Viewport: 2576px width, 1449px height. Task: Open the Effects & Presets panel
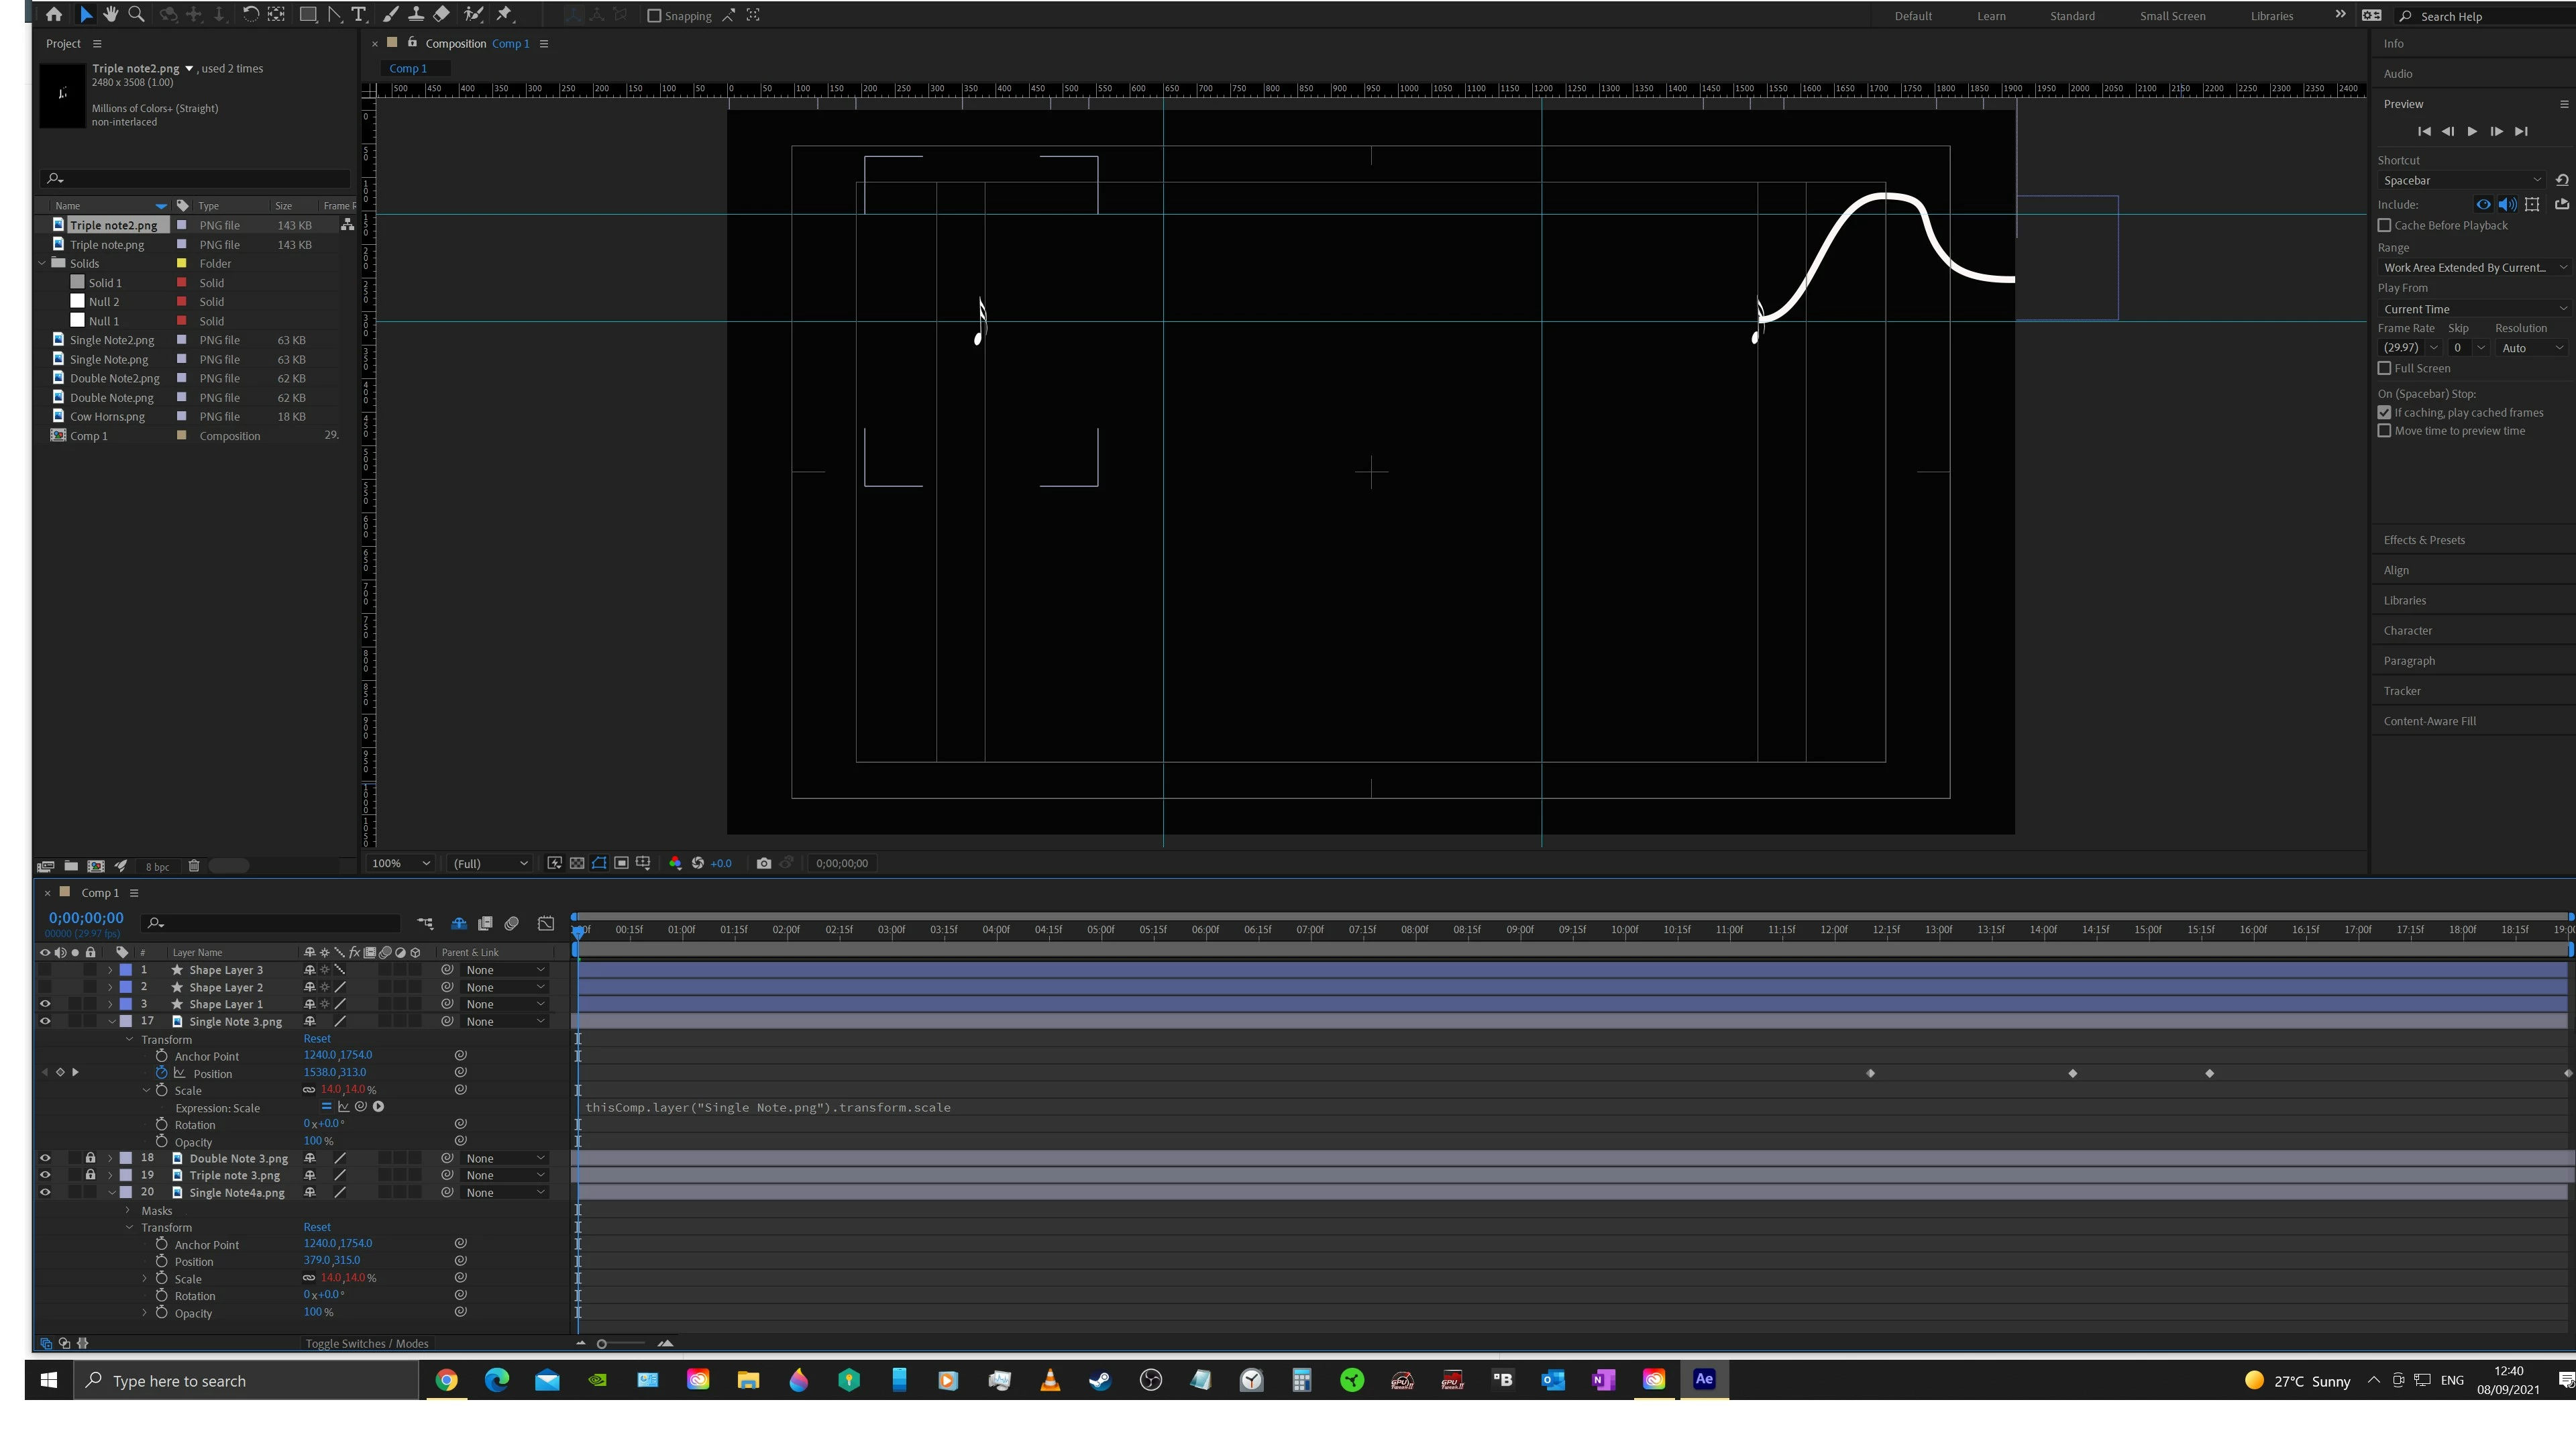coord(2424,541)
